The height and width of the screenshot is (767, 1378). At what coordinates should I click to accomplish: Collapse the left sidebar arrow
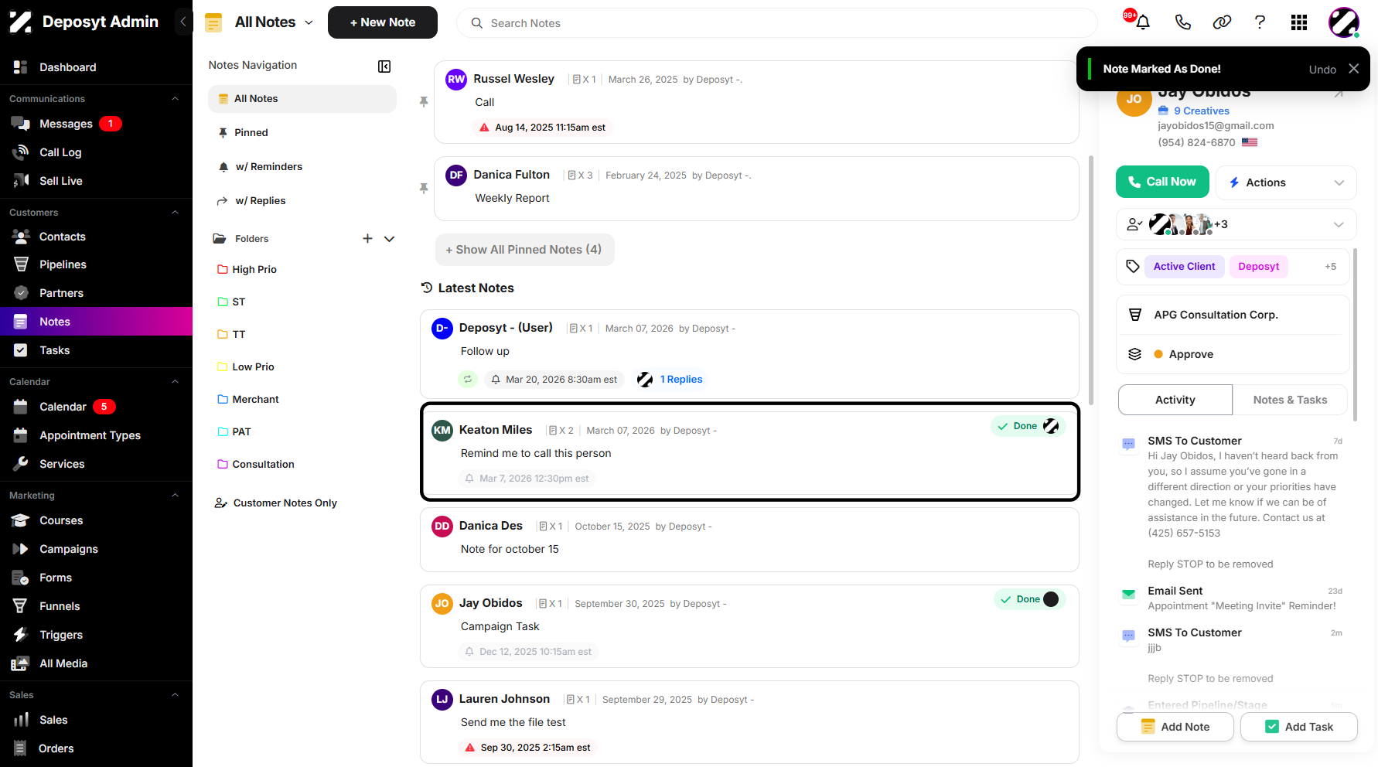(183, 22)
